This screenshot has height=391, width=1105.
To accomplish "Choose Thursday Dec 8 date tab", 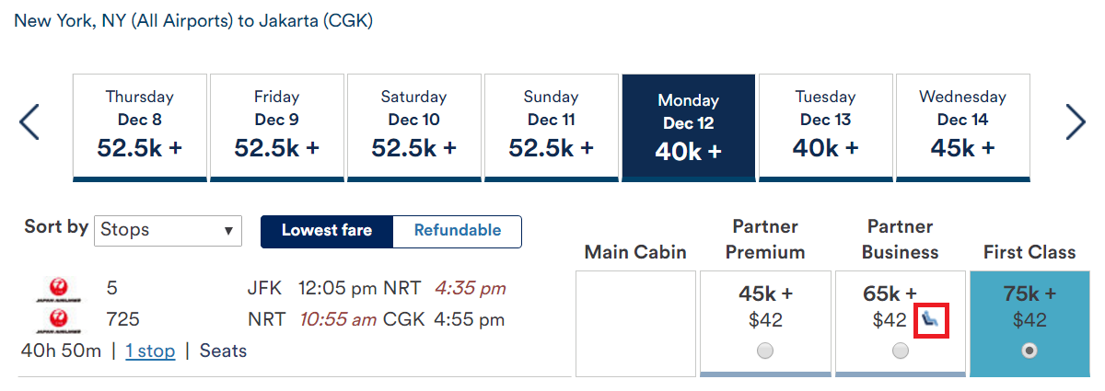I will (139, 127).
